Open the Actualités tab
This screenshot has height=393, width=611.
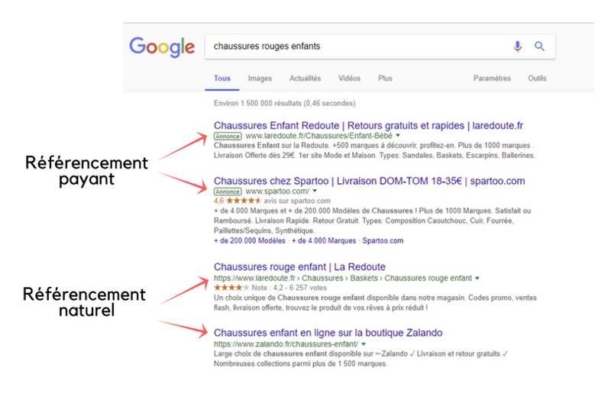305,79
